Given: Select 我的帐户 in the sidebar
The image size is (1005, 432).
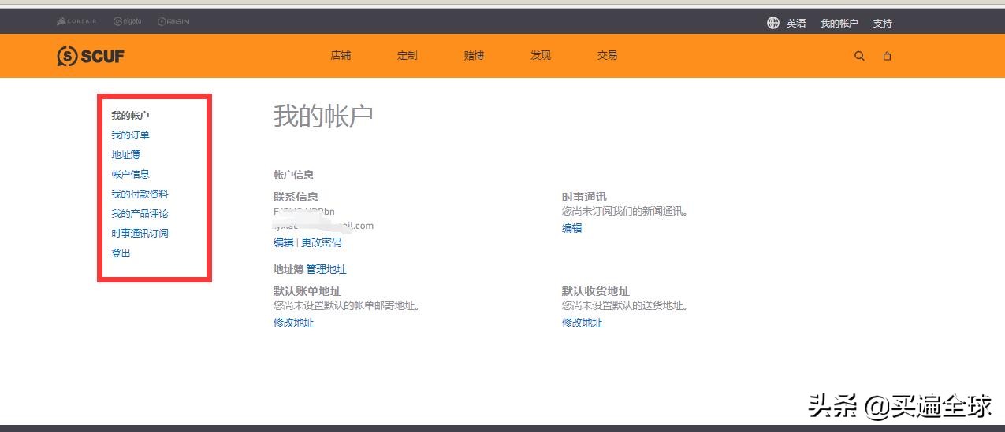Looking at the screenshot, I should (130, 116).
